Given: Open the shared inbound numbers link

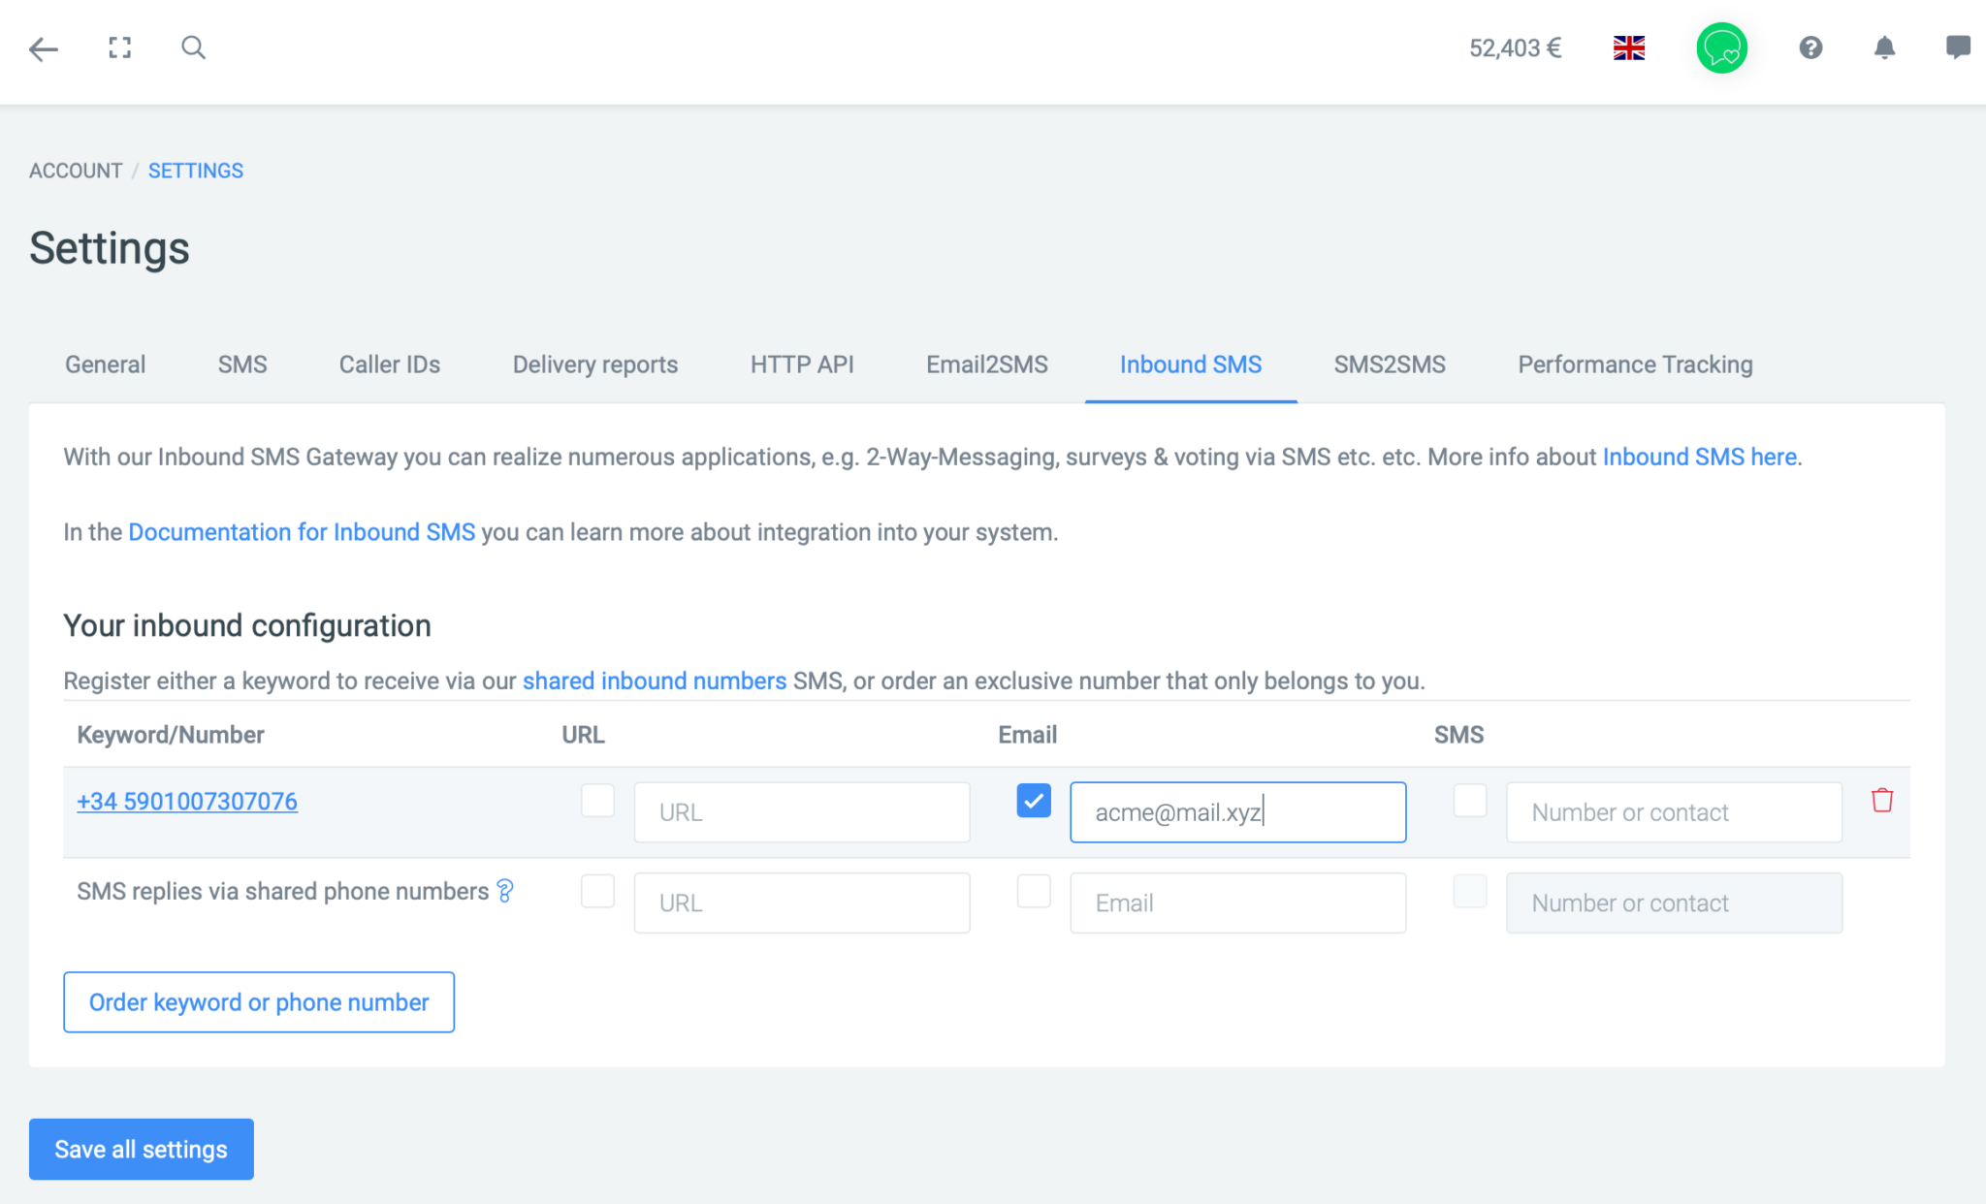Looking at the screenshot, I should click(654, 681).
